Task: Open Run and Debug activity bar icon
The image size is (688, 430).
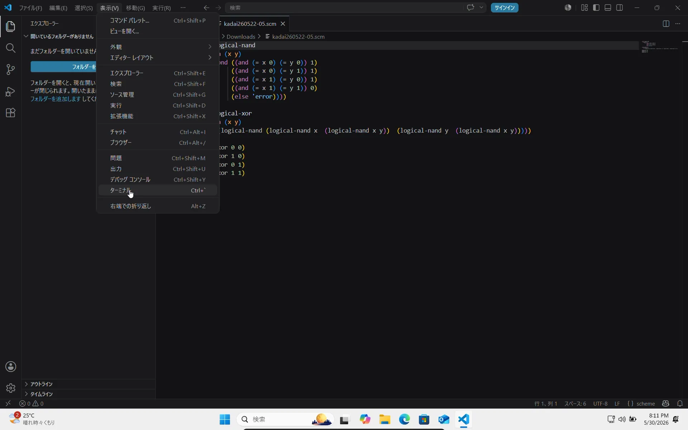Action: 10,91
